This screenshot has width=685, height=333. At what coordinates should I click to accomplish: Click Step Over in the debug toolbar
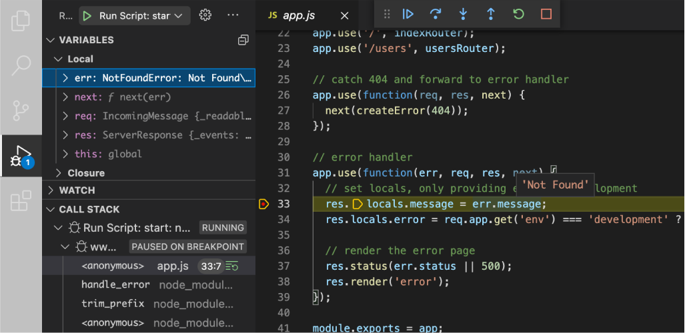pos(436,14)
